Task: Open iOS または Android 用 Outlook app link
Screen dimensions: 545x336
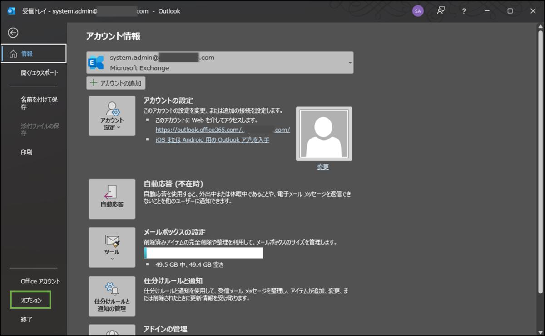Action: 213,140
